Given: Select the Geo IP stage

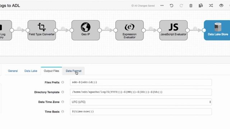Looking at the screenshot, I should pyautogui.click(x=86, y=30).
